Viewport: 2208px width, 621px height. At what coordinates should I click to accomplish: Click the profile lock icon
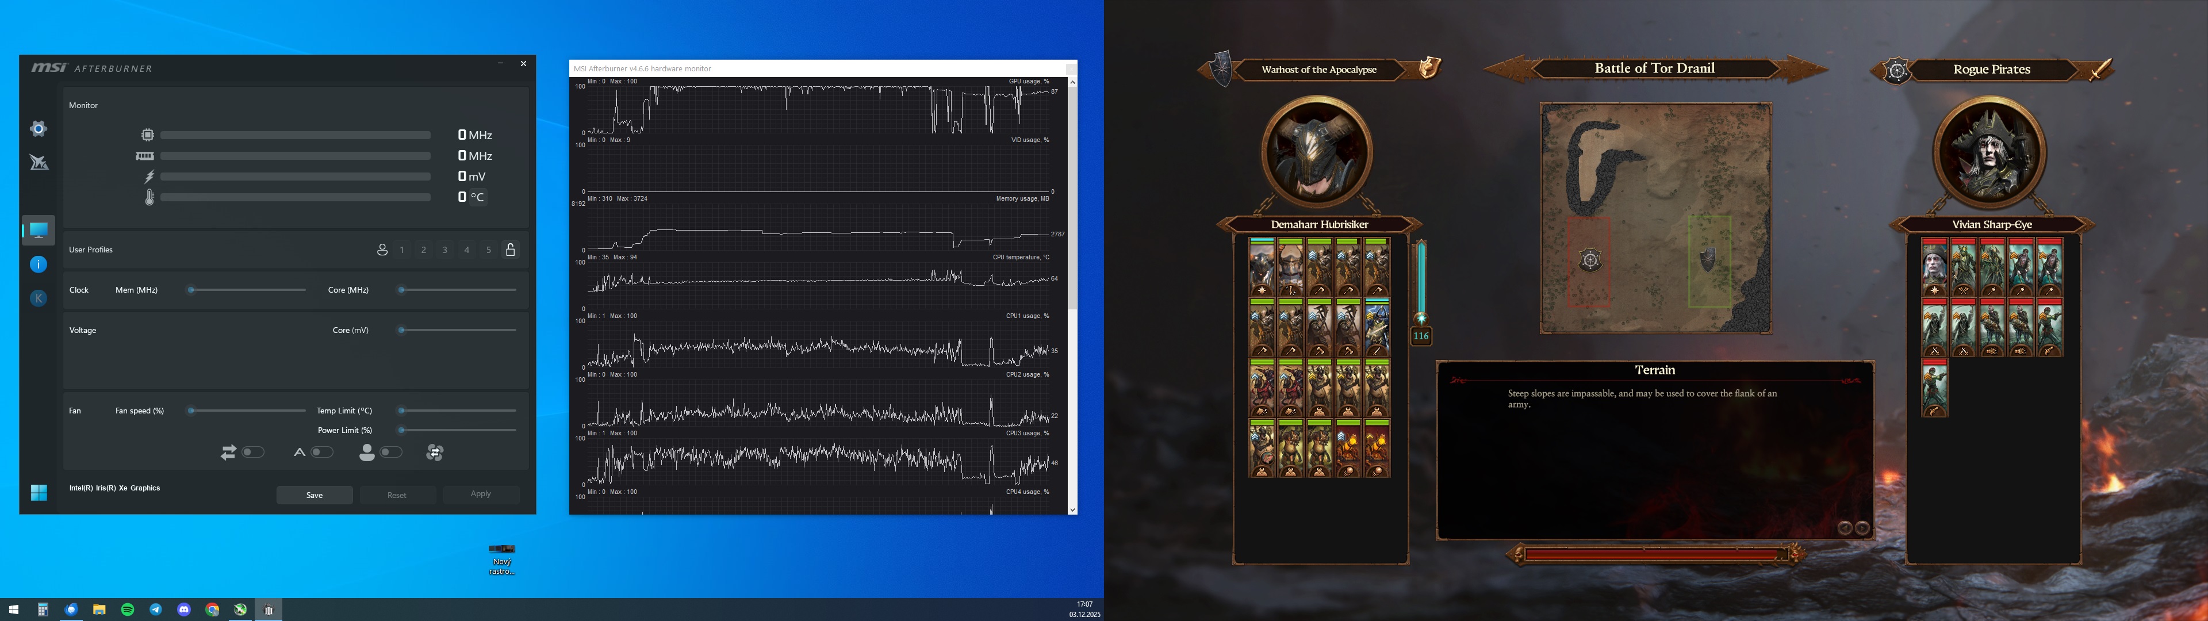(510, 250)
